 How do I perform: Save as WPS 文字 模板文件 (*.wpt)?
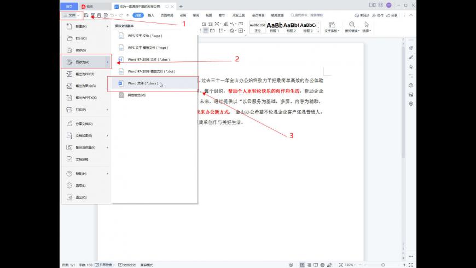tap(154, 48)
